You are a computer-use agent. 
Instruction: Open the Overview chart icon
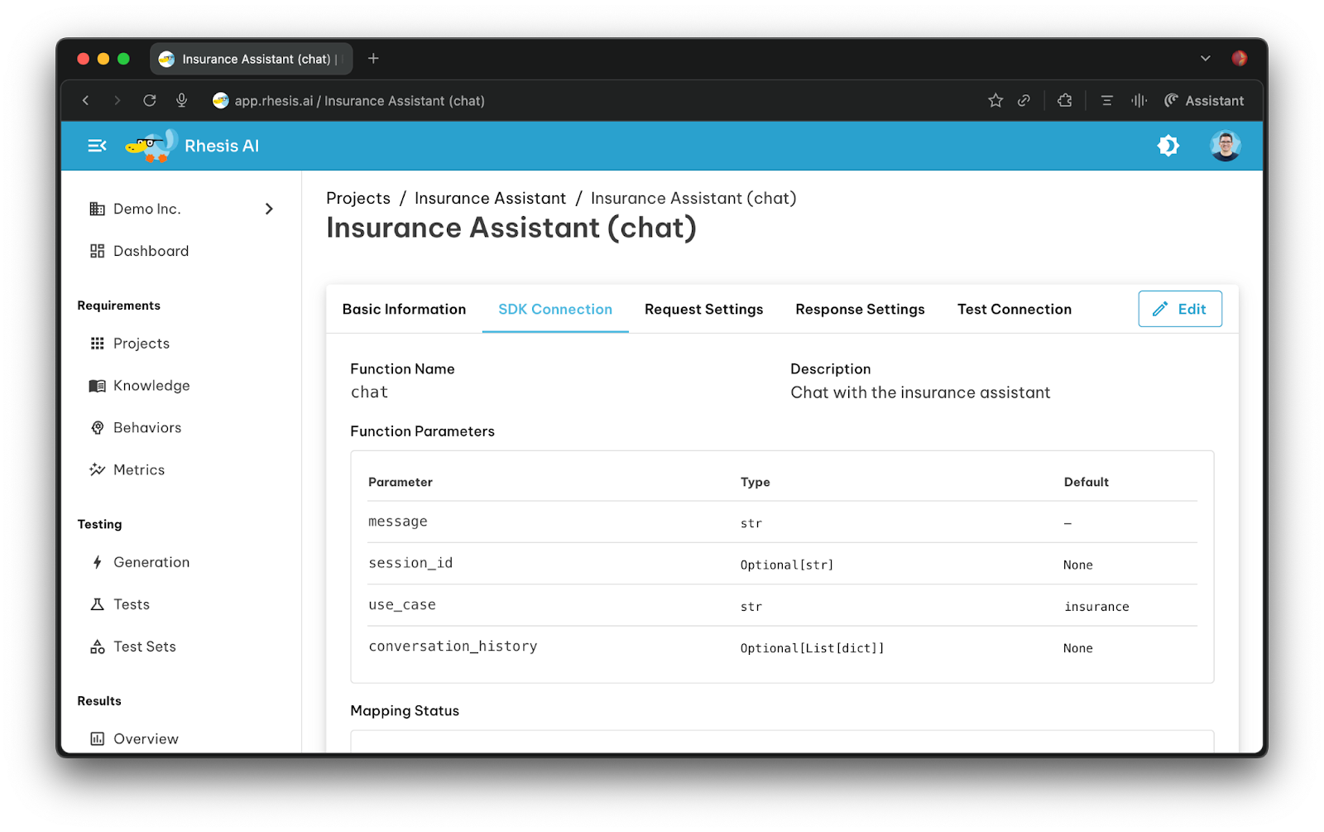(x=97, y=738)
